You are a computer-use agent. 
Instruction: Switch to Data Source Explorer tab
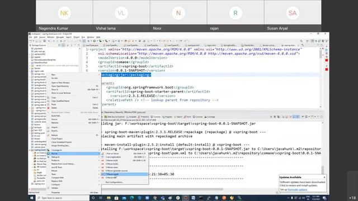tap(114, 117)
